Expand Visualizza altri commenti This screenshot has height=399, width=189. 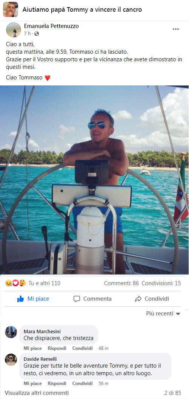coord(37,393)
